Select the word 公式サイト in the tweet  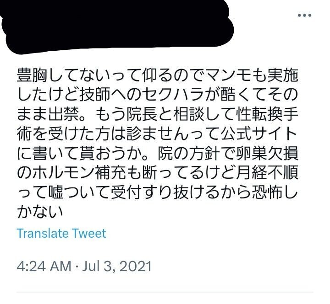pyautogui.click(x=259, y=133)
